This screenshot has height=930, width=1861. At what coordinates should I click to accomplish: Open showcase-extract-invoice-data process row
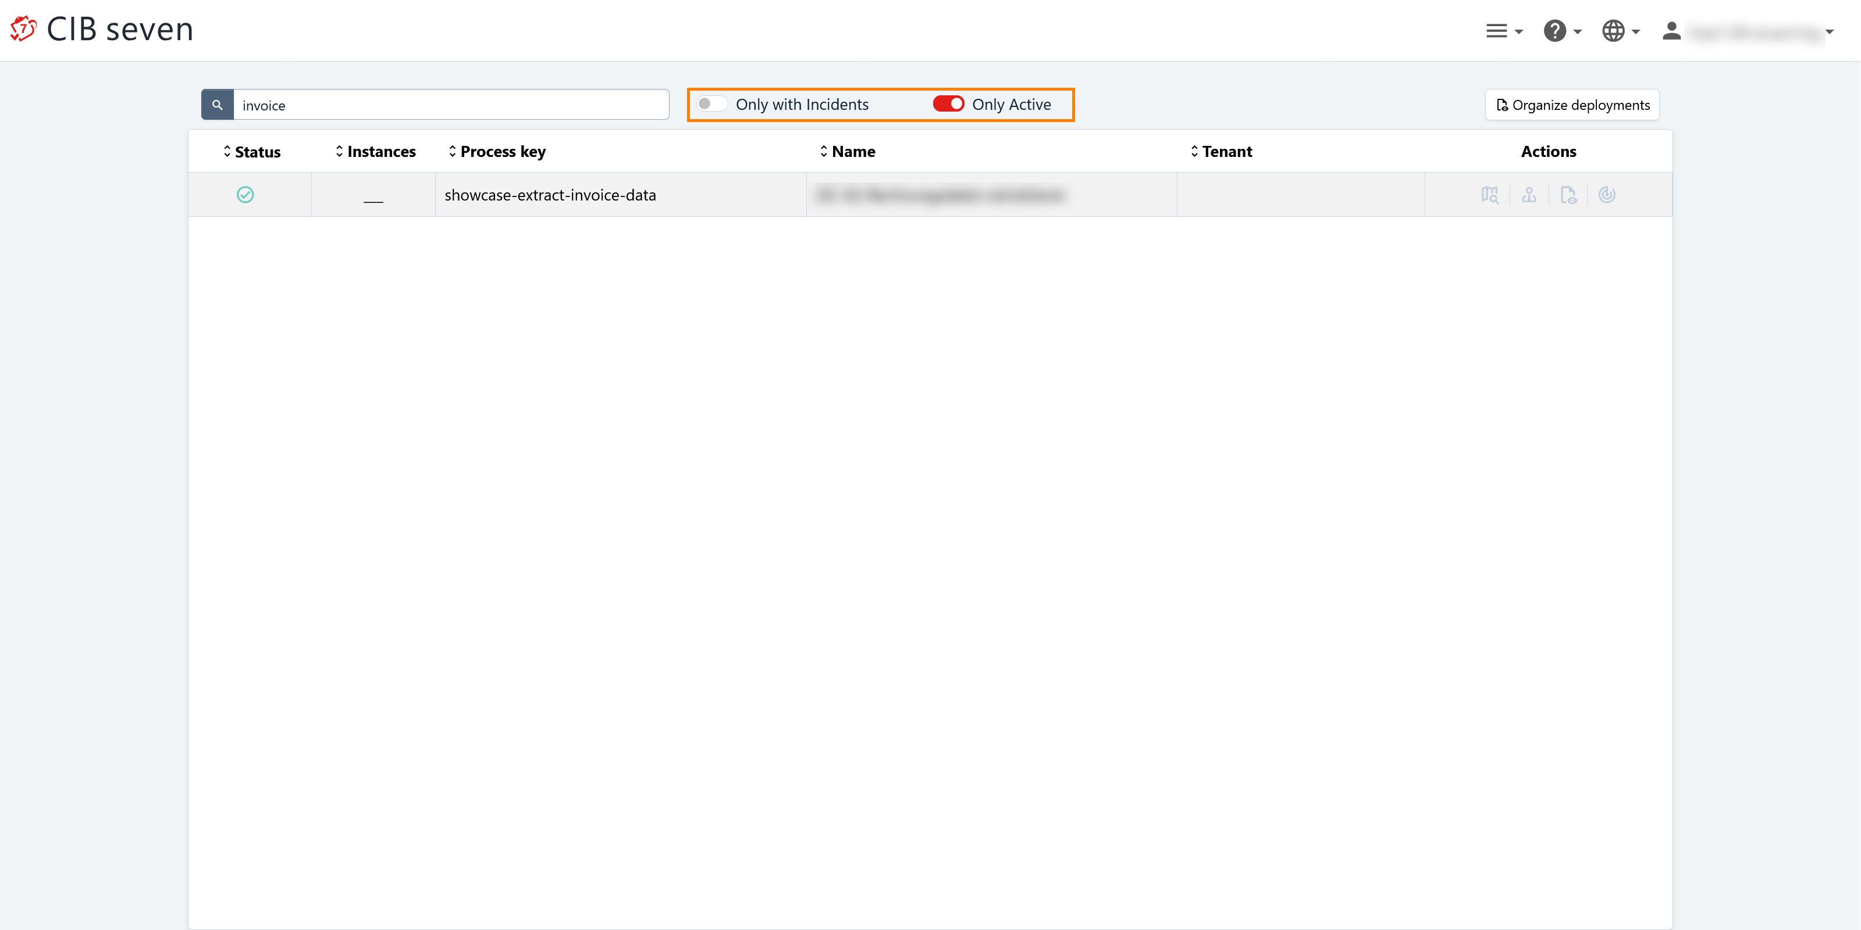point(550,195)
